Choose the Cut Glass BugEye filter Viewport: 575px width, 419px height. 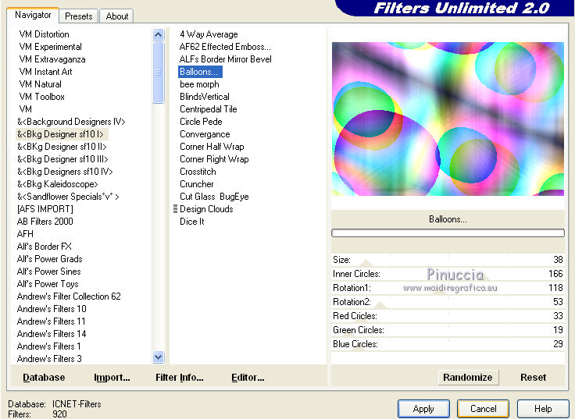(214, 197)
